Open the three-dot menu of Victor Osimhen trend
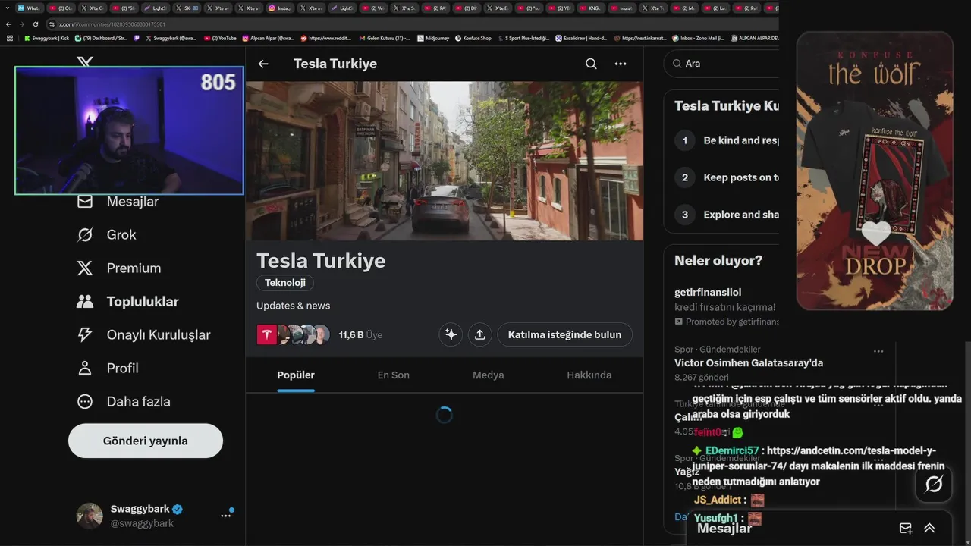This screenshot has width=971, height=546. pyautogui.click(x=878, y=351)
